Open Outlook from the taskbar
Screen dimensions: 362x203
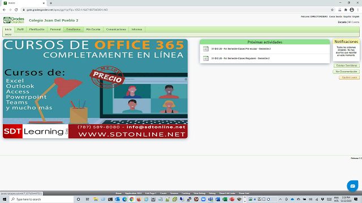coord(117,199)
